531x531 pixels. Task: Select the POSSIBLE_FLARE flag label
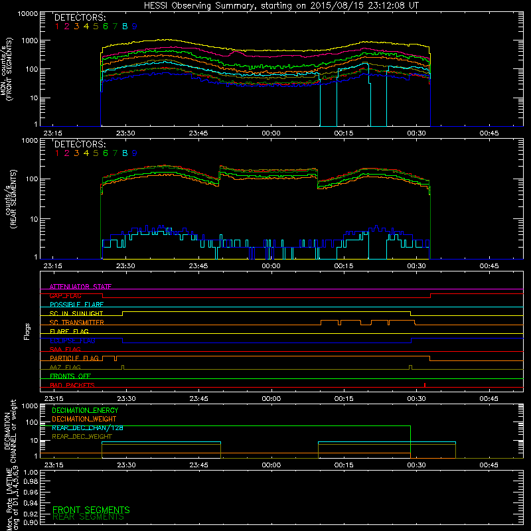tap(76, 305)
